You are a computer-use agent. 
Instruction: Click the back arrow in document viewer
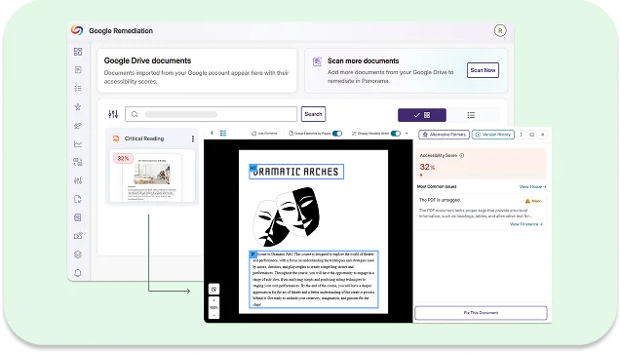212,134
